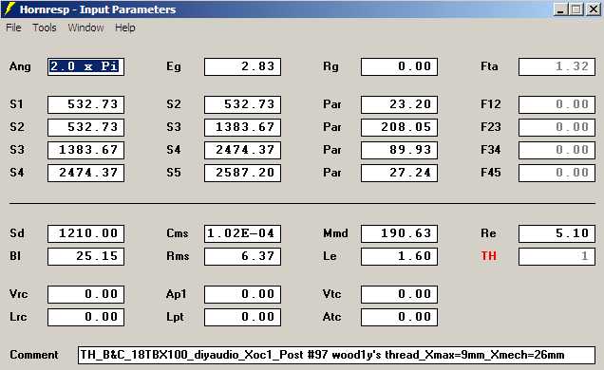The height and width of the screenshot is (370, 604).
Task: Open the Window menu
Action: coord(85,28)
